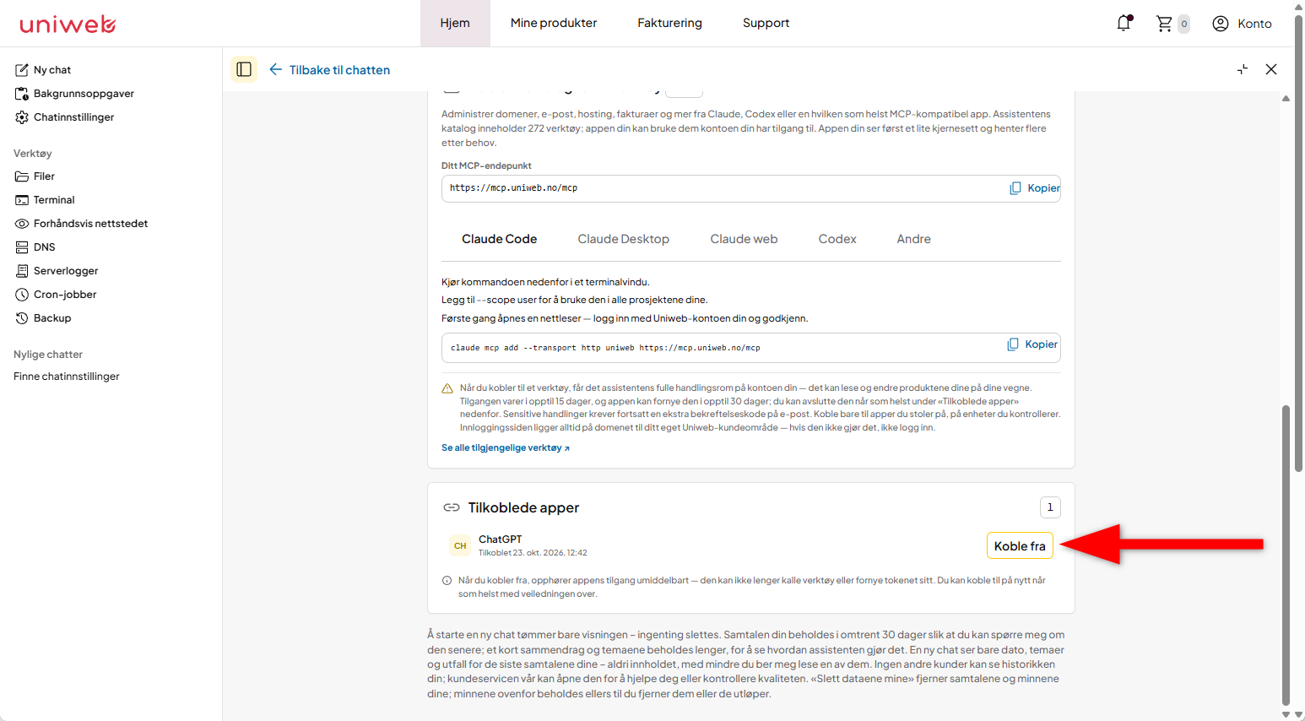This screenshot has width=1305, height=721.
Task: Start a new chat via Ny chat
Action: click(43, 70)
